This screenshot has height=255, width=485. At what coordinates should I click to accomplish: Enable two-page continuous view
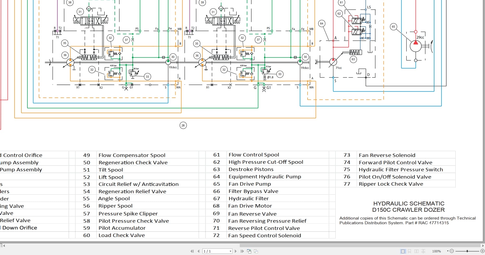point(423,251)
